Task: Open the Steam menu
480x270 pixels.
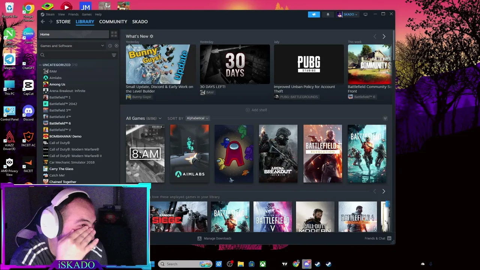Action: pos(50,14)
